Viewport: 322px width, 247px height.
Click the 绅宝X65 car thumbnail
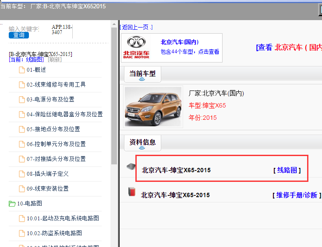(153, 107)
